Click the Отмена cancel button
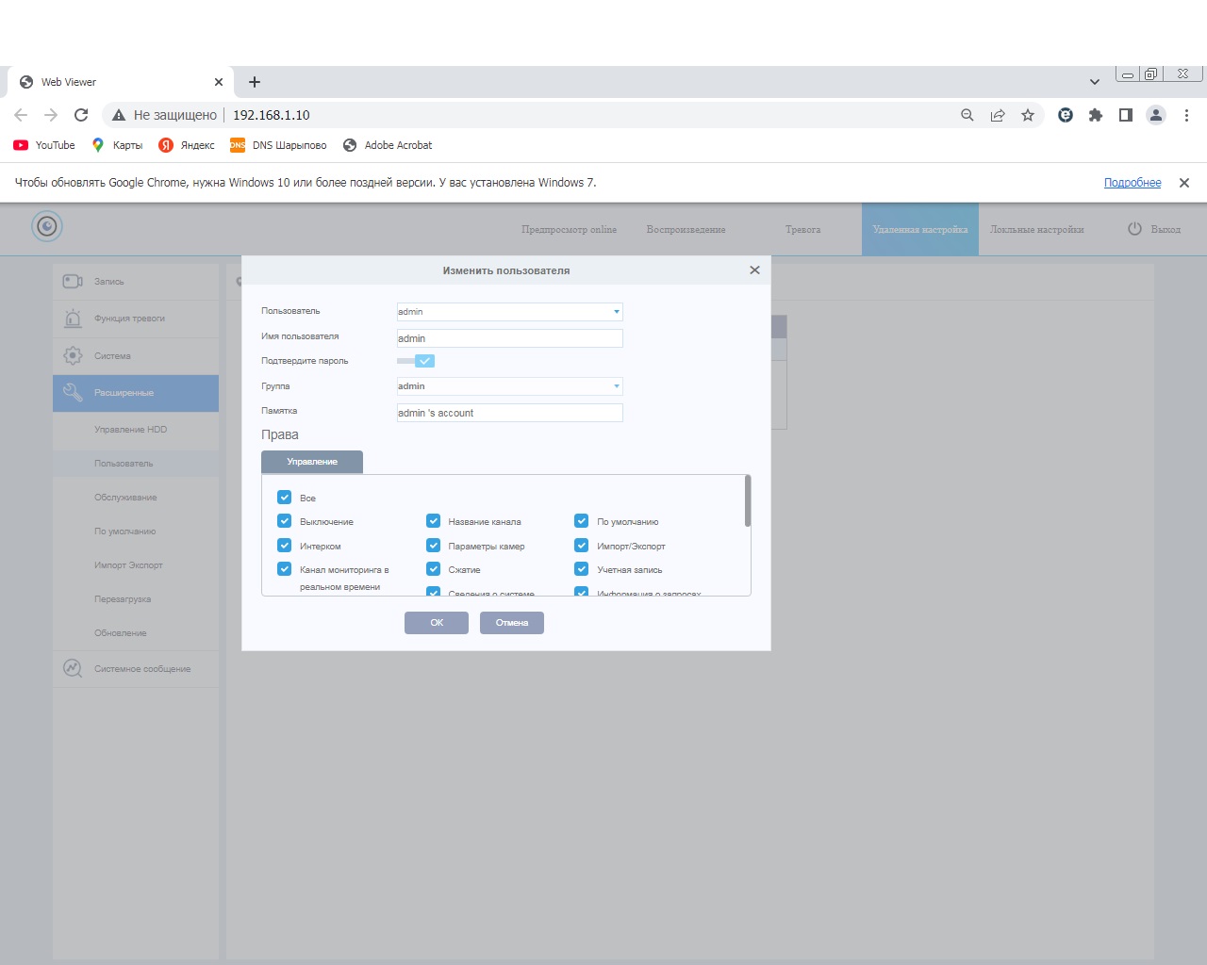This screenshot has width=1207, height=965. (x=511, y=623)
